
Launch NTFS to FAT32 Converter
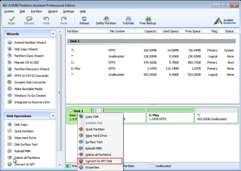(28, 76)
